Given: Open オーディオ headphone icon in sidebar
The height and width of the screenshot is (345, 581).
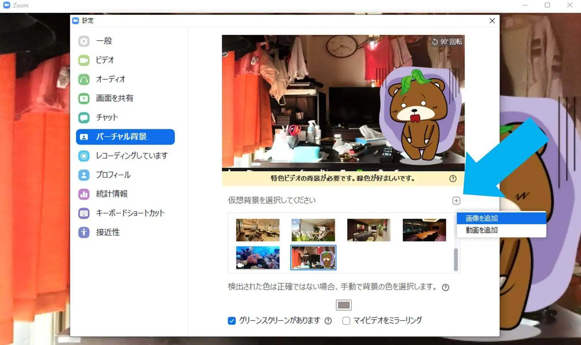Looking at the screenshot, I should (84, 79).
